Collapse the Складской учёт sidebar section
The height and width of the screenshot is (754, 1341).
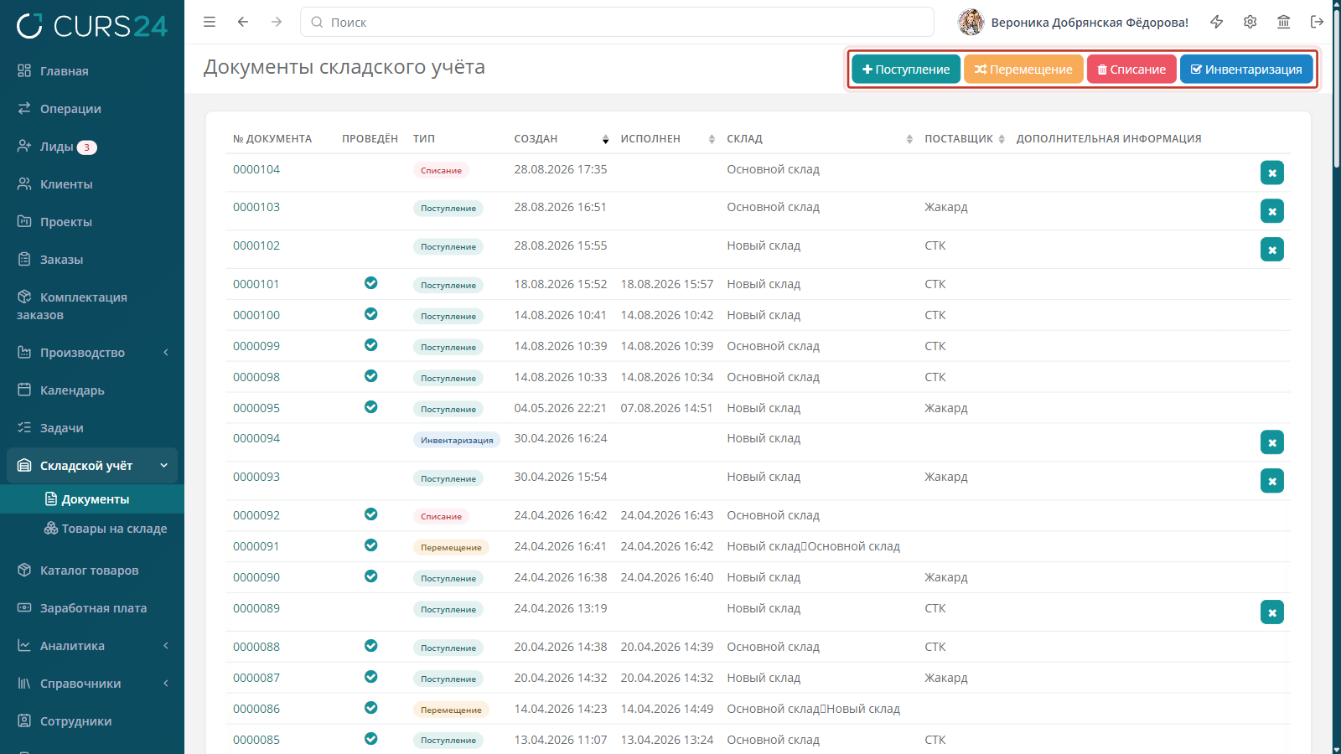(92, 466)
